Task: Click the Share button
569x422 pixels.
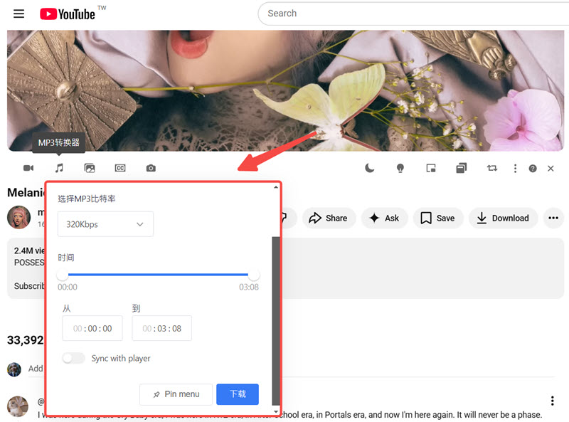Action: pos(328,218)
